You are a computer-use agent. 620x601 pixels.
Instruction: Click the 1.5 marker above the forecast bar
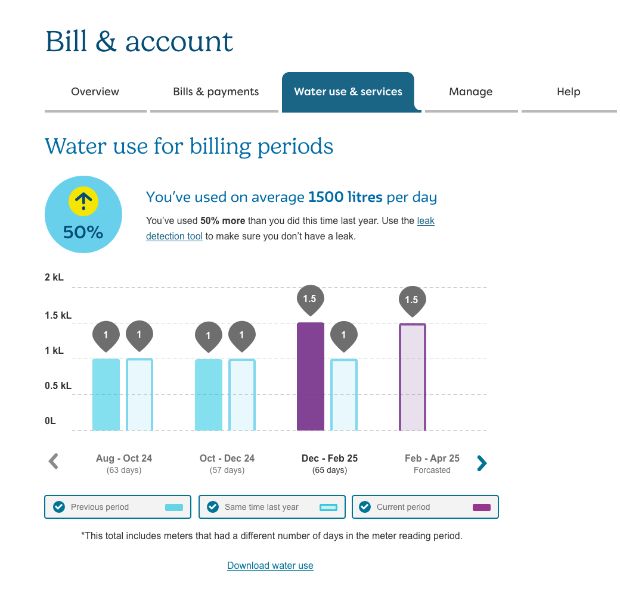412,300
